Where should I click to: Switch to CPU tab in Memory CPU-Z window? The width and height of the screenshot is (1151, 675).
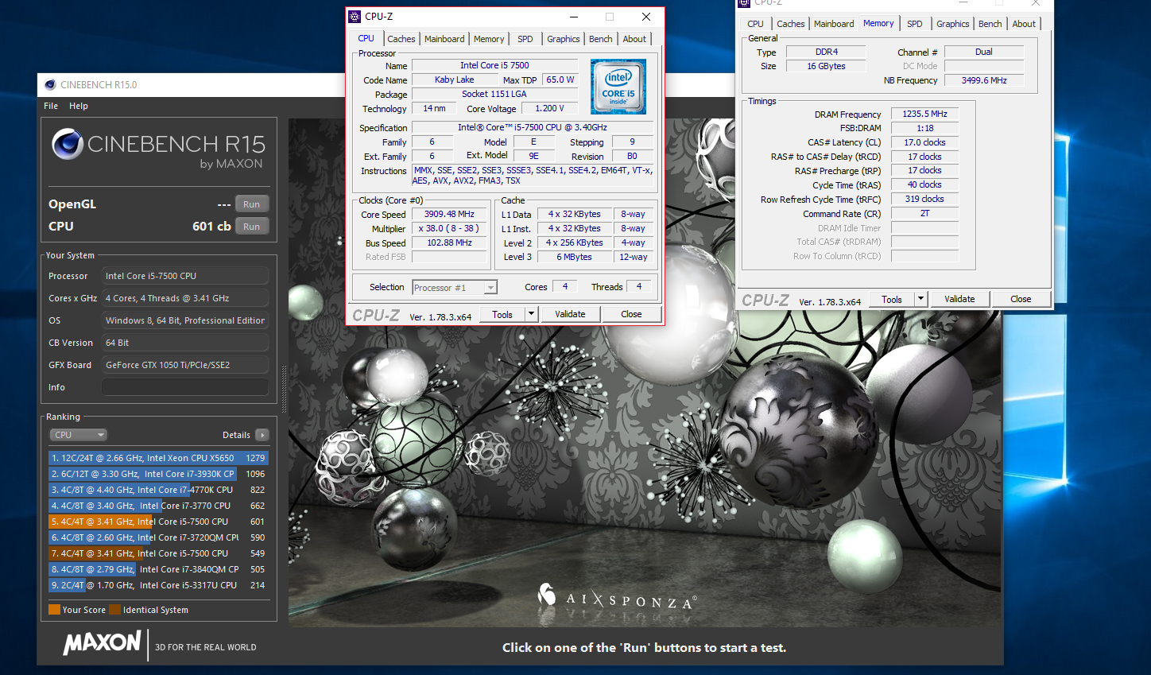click(x=756, y=24)
